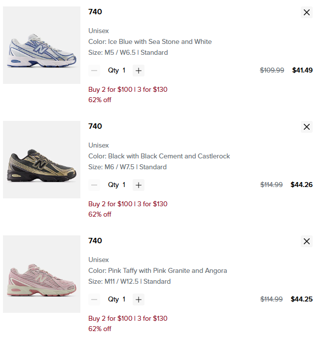The width and height of the screenshot is (324, 338).
Task: Click the second item's 740 product title
Action: click(95, 126)
